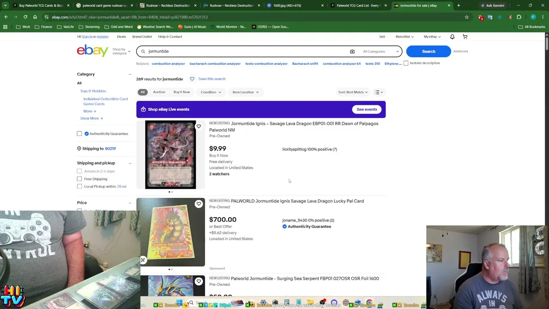Toggle the Include description checkbox
Viewport: 549px width, 309px height.
[x=406, y=63]
